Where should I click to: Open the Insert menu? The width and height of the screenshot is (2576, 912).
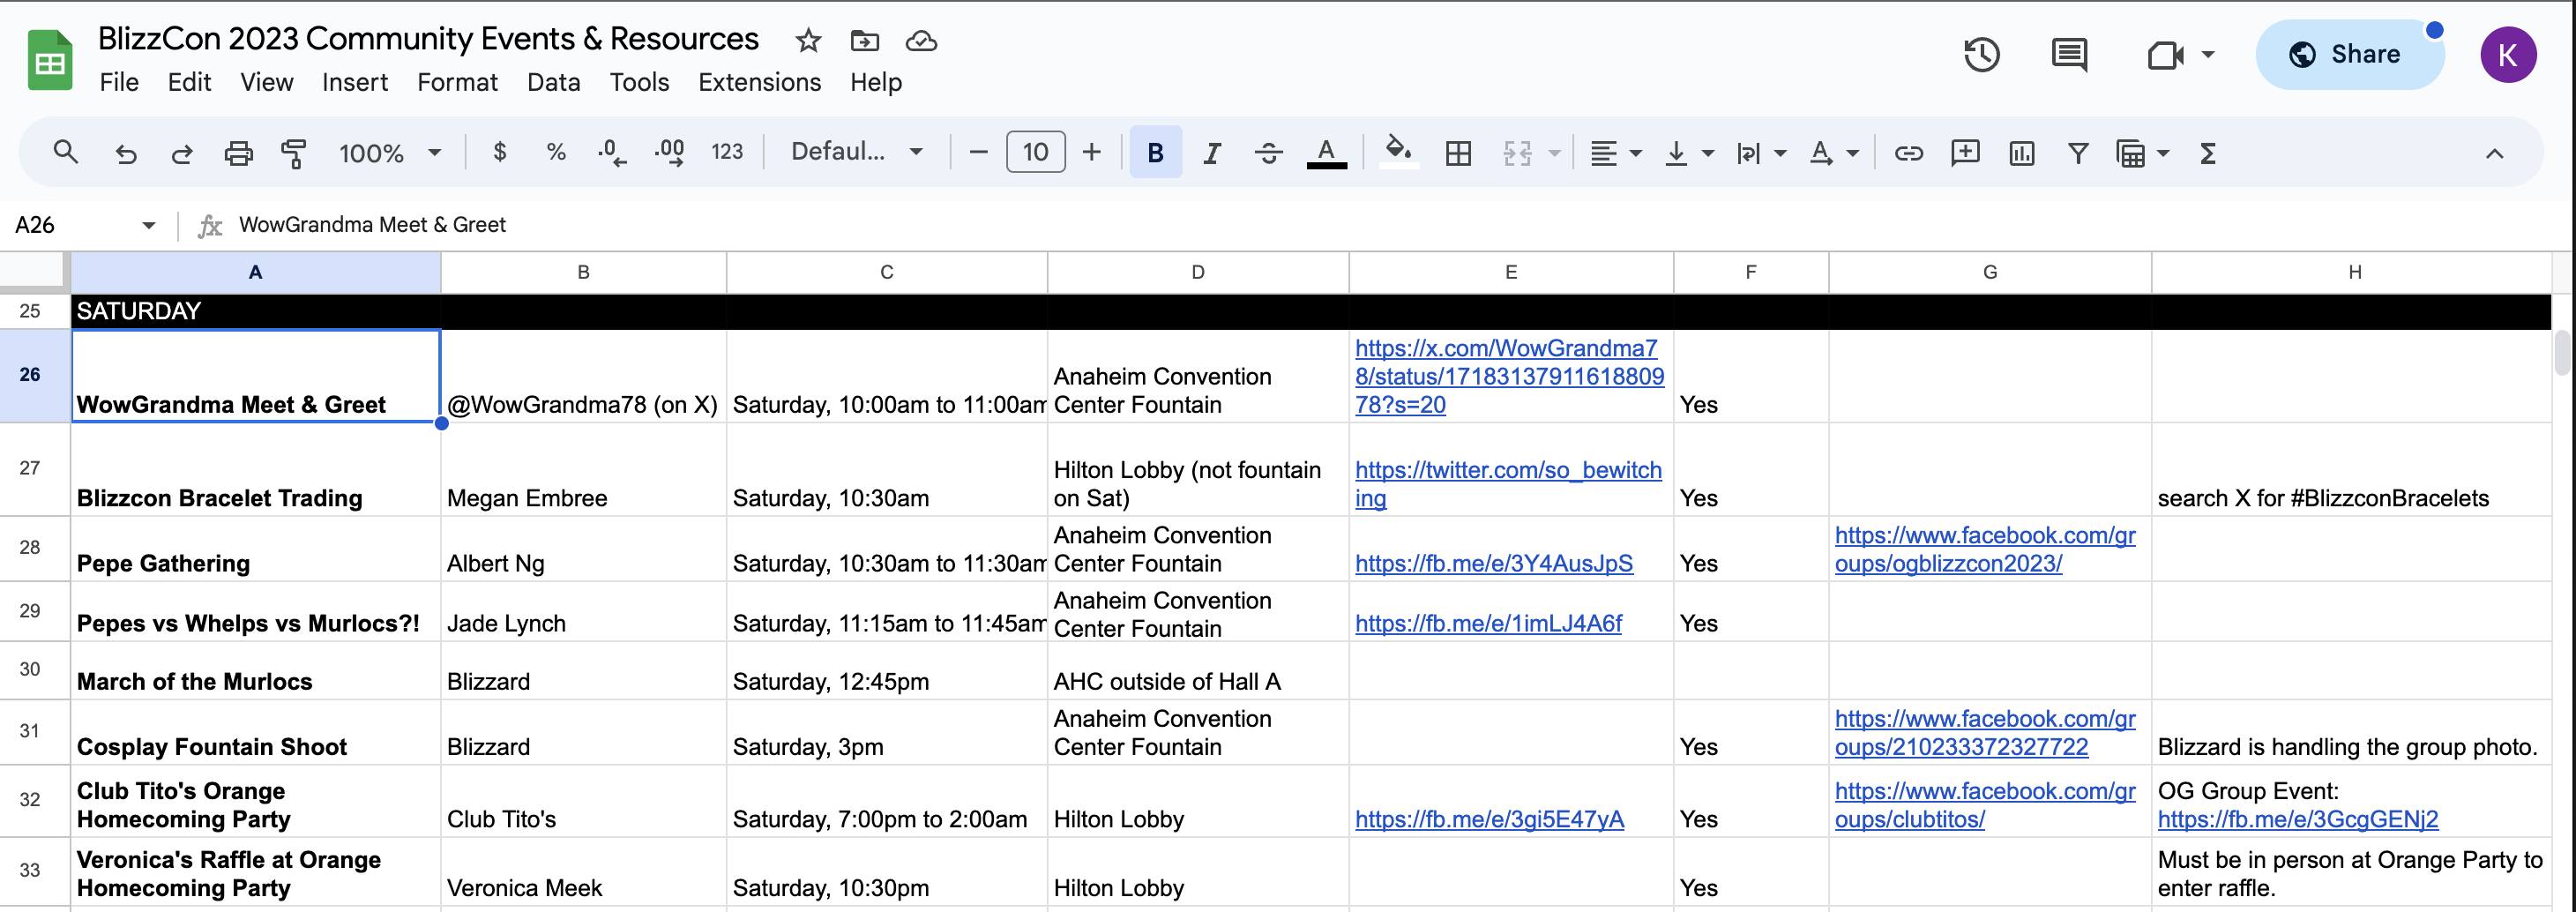click(355, 82)
